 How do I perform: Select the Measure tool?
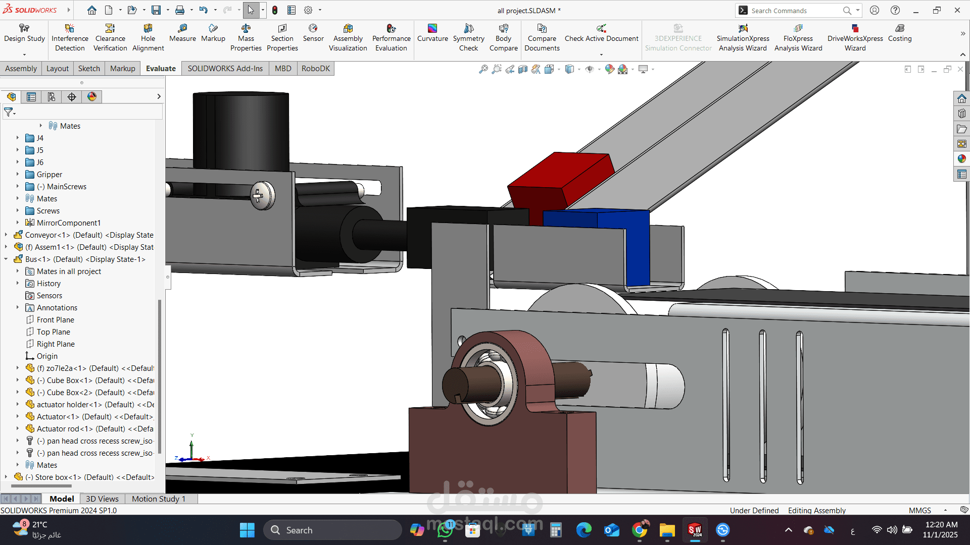click(x=182, y=33)
